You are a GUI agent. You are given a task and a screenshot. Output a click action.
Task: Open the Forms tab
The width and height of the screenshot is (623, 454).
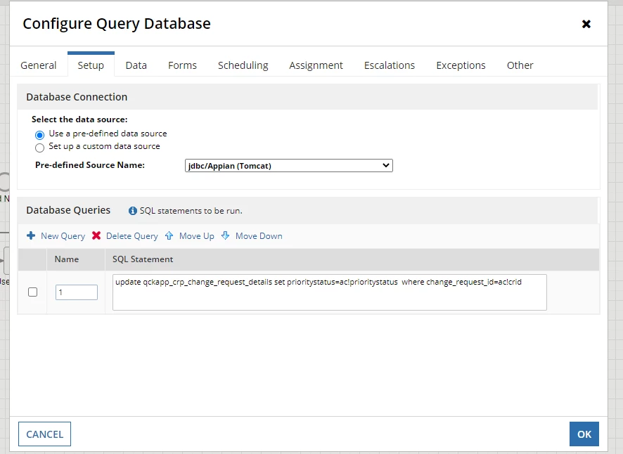pos(182,65)
